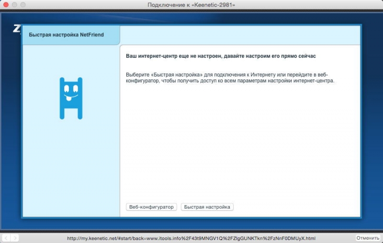Go back with the left arrow button
Viewport: 383px width, 243px height.
[x=6, y=238]
